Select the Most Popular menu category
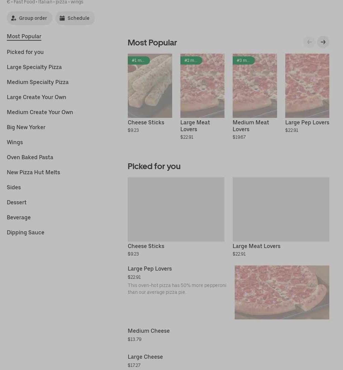The width and height of the screenshot is (343, 370). [24, 37]
